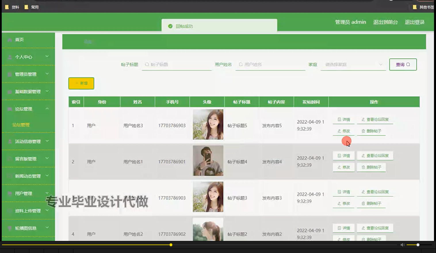
Task: Mute the video player volume
Action: [402, 245]
